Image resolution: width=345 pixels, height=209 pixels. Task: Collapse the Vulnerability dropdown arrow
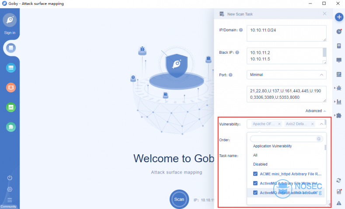[322, 124]
